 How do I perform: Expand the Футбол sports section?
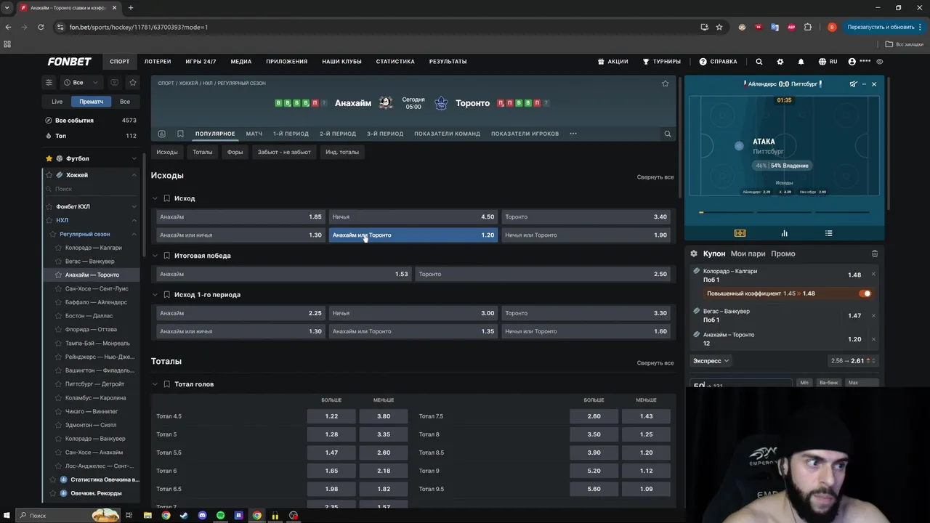(x=134, y=158)
